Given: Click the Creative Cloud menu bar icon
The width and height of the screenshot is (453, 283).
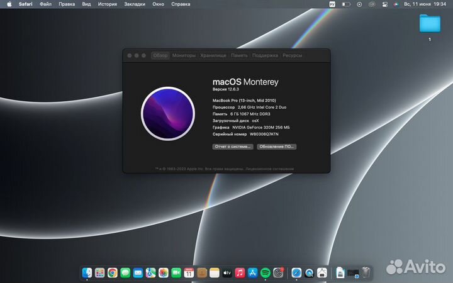Looking at the screenshot, I should 372,4.
